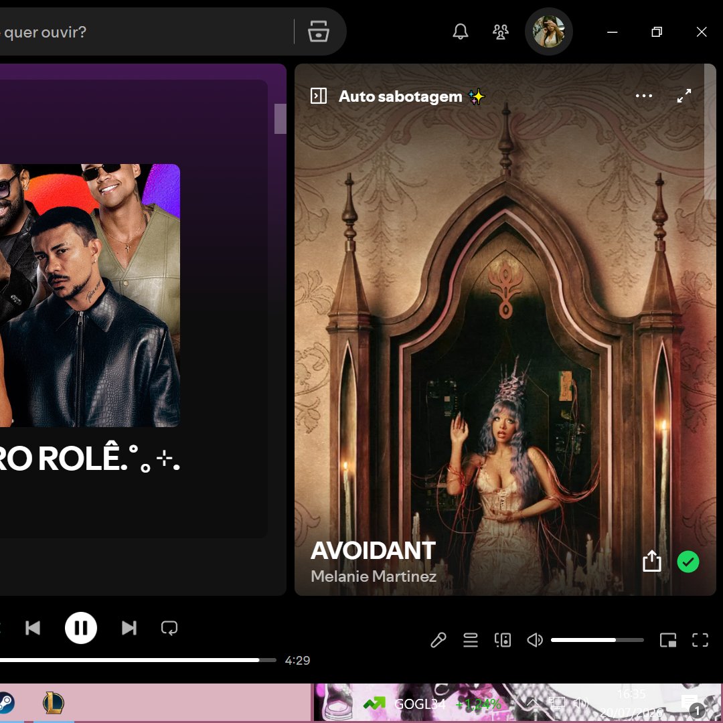Open the GOGL34 stock widget in taskbar
The image size is (723, 723).
(432, 704)
